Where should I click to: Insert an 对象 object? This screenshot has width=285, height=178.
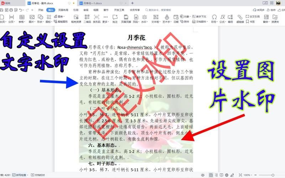pos(185,16)
